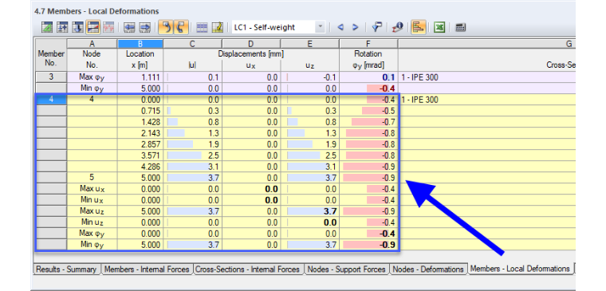Click location cell 1.111
Viewport: 606px width, 291px height.
140,77
